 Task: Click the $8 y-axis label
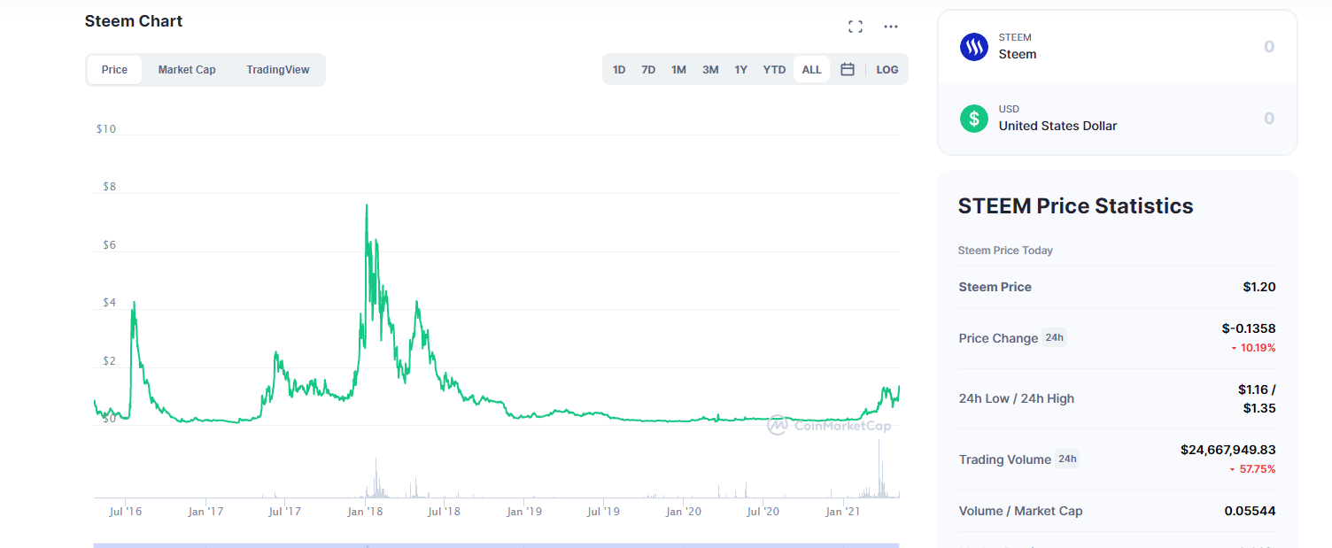(x=110, y=187)
